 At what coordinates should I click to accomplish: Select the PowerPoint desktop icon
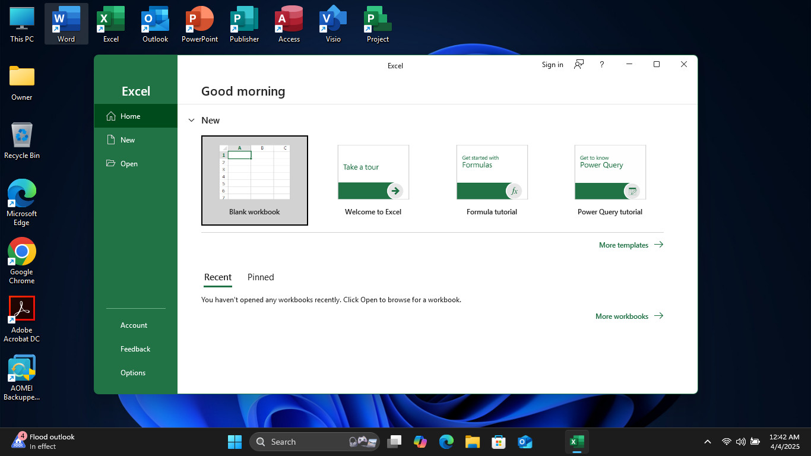199,24
